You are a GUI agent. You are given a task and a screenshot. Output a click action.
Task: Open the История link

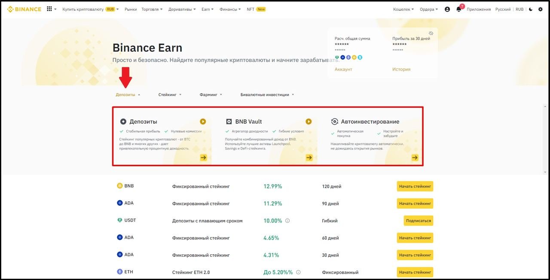[401, 69]
